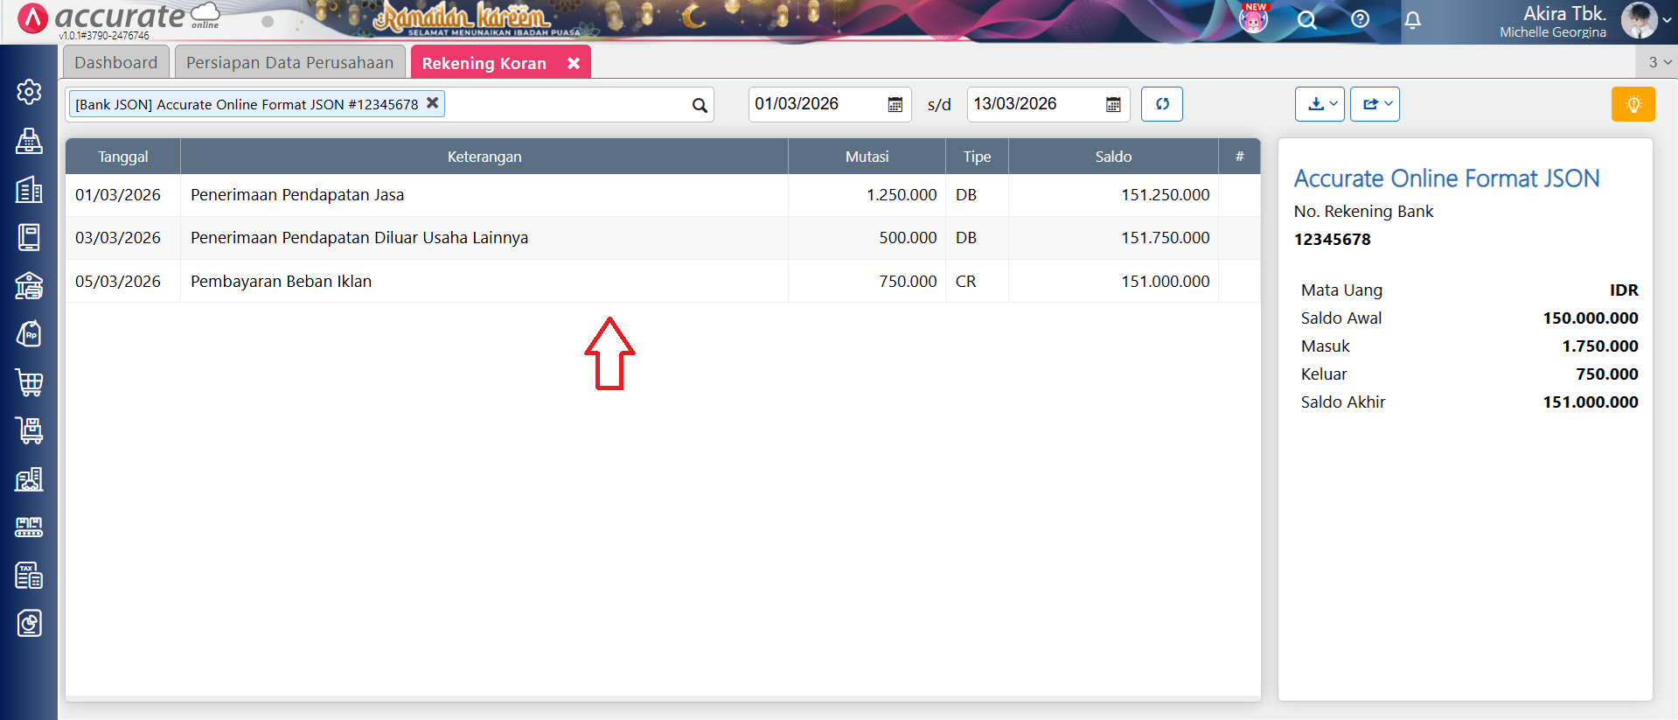Remove the selected Bank JSON account tag
Screen dimensions: 1678x720
(x=432, y=103)
